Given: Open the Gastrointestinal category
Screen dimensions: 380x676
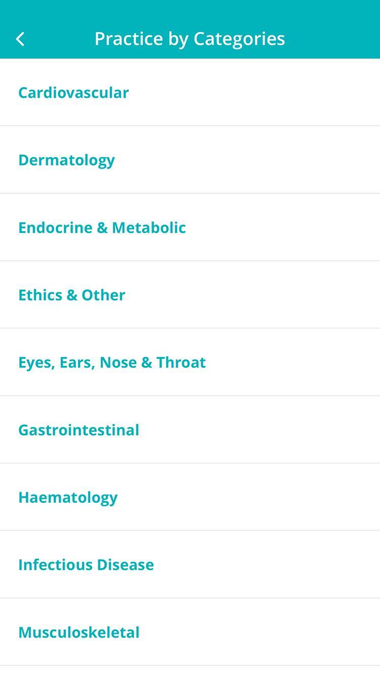Looking at the screenshot, I should (79, 430).
